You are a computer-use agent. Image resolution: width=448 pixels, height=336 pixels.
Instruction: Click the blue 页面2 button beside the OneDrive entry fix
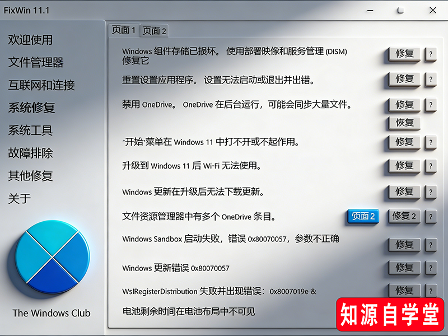pos(363,217)
